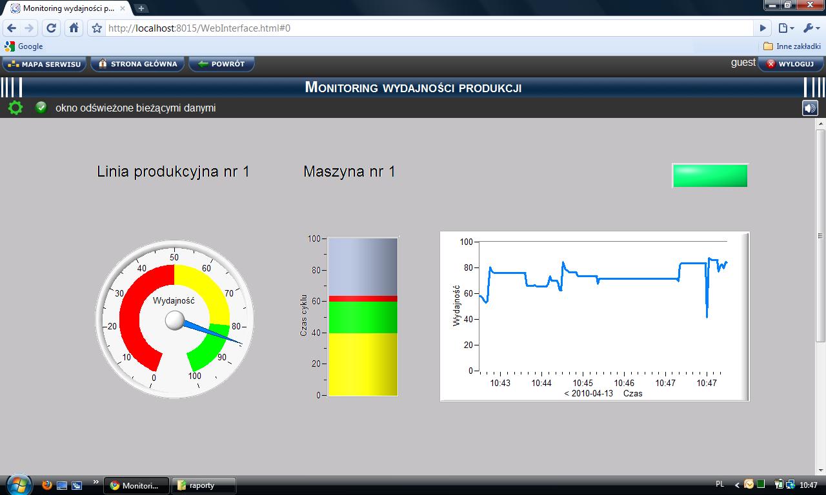The image size is (826, 495).
Task: Open the Inne zakładki bookmarks folder
Action: coord(792,46)
